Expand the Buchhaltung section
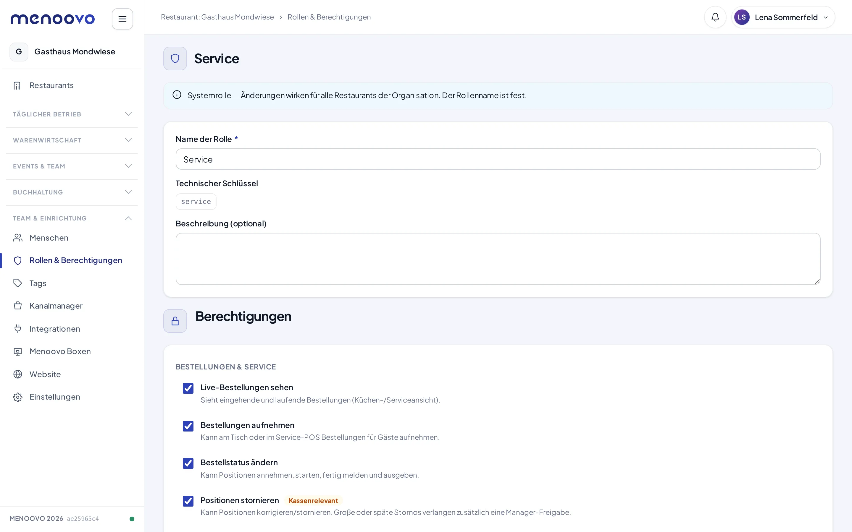Viewport: 852px width, 532px height. click(72, 192)
